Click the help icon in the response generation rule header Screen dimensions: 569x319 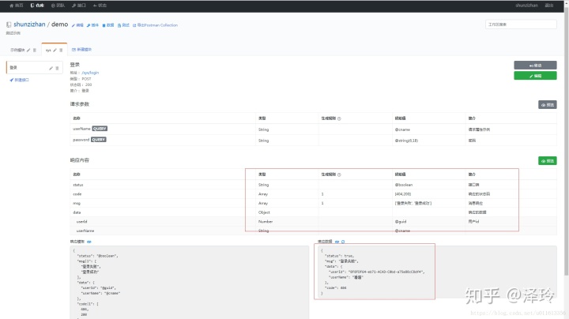(339, 175)
